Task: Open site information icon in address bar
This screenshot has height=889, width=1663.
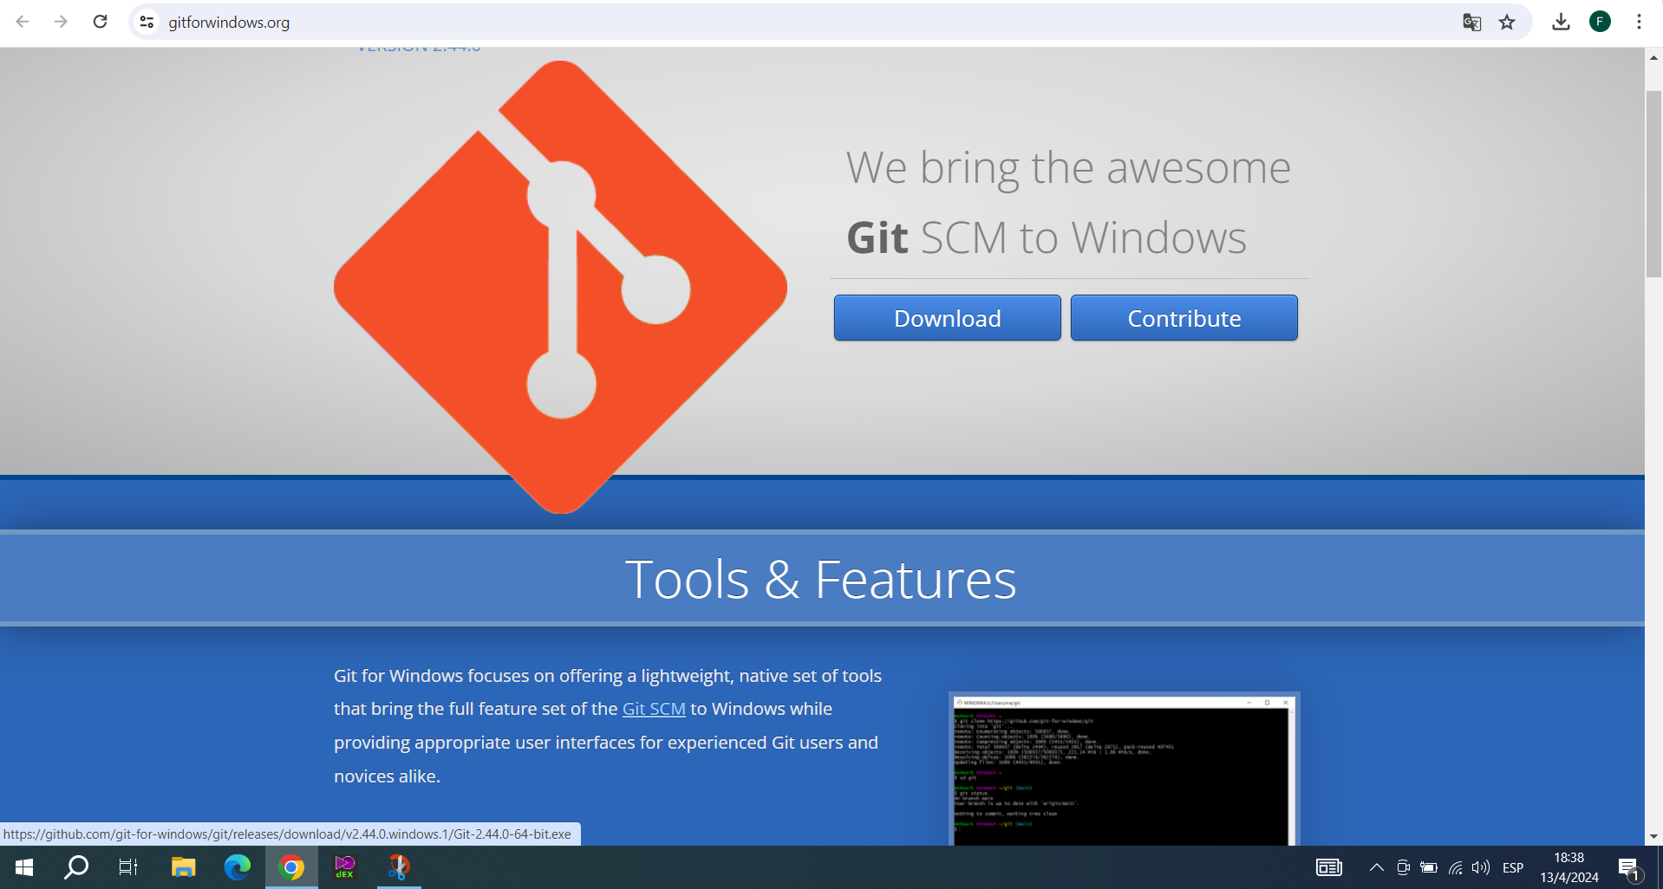Action: [x=147, y=22]
